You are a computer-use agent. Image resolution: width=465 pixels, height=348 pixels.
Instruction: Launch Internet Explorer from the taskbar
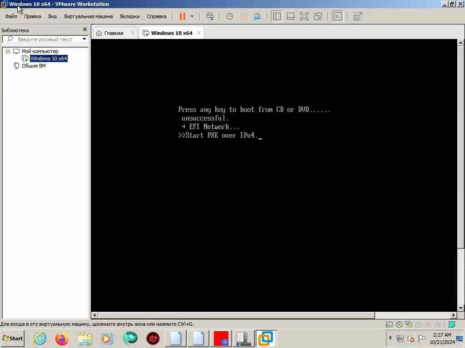point(40,338)
